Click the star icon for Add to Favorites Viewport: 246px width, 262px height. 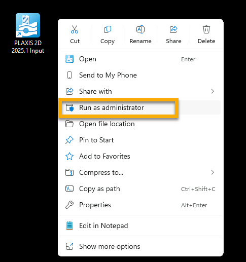click(69, 156)
